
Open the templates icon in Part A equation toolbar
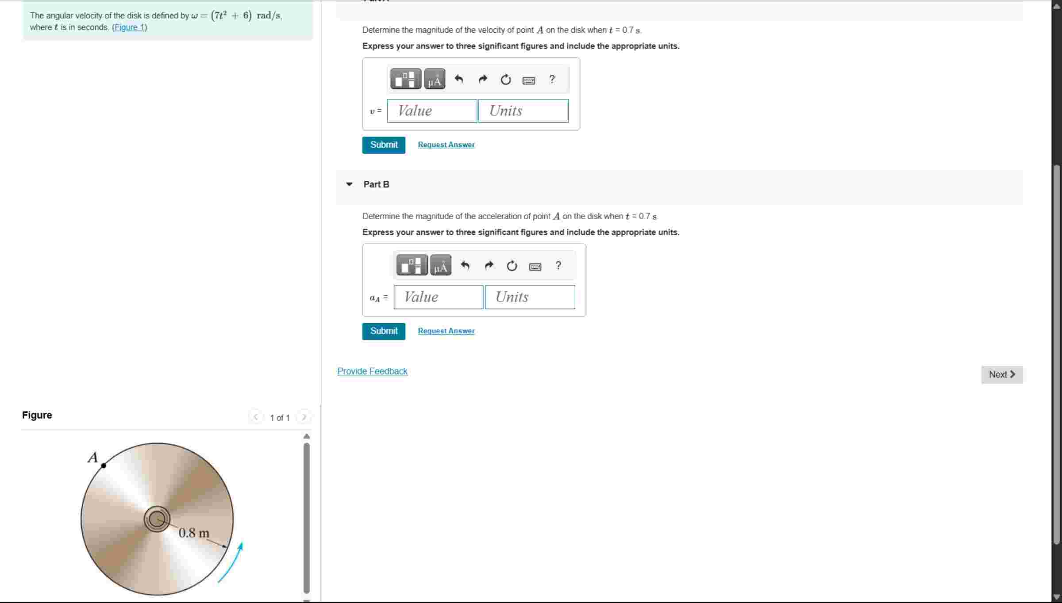405,79
